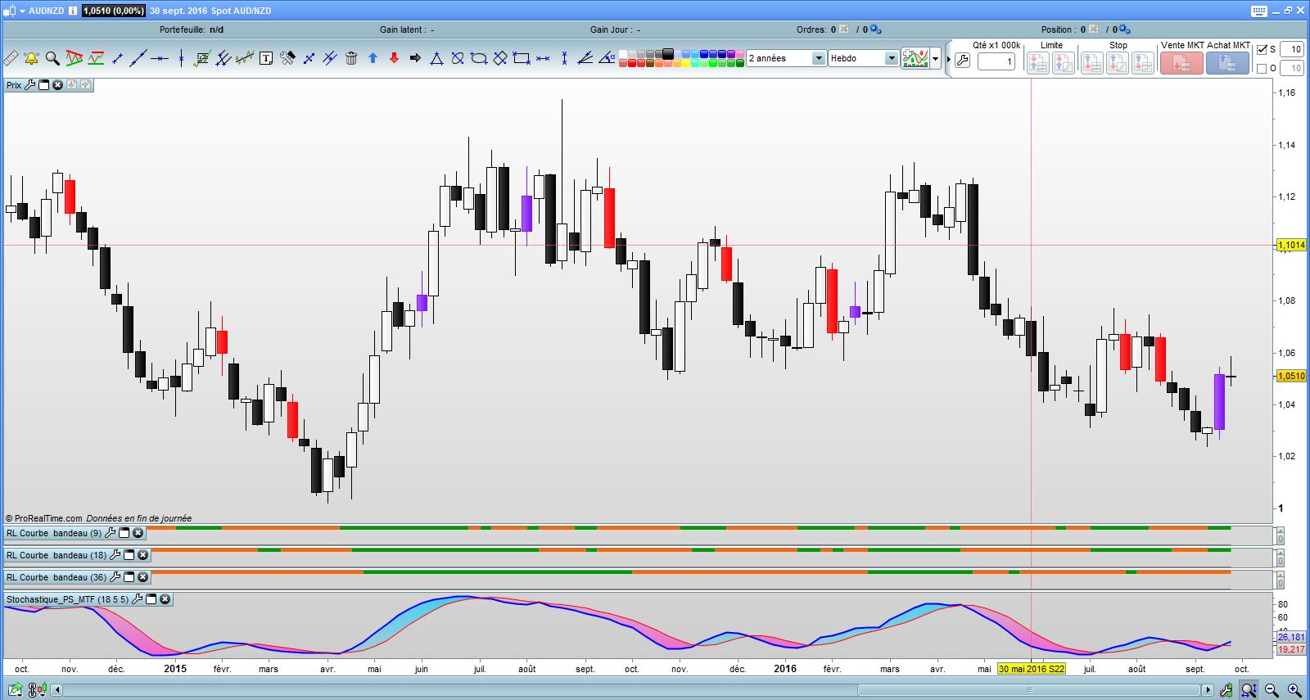Click the '30 mai 2016 S22' date marker
This screenshot has height=700, width=1310.
click(1032, 669)
